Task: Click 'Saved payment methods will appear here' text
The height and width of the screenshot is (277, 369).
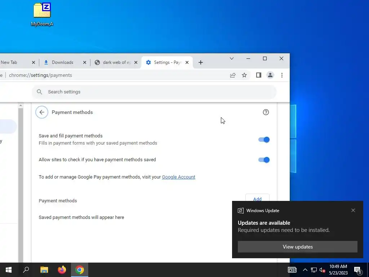Action: [x=81, y=217]
